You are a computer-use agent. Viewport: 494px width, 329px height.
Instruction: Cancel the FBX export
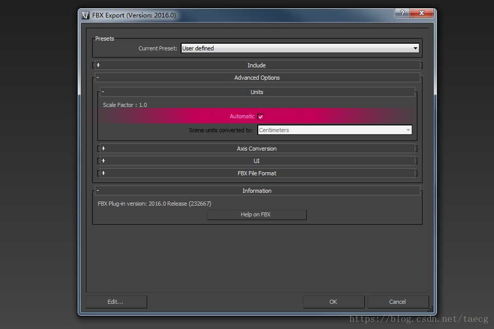coord(398,302)
